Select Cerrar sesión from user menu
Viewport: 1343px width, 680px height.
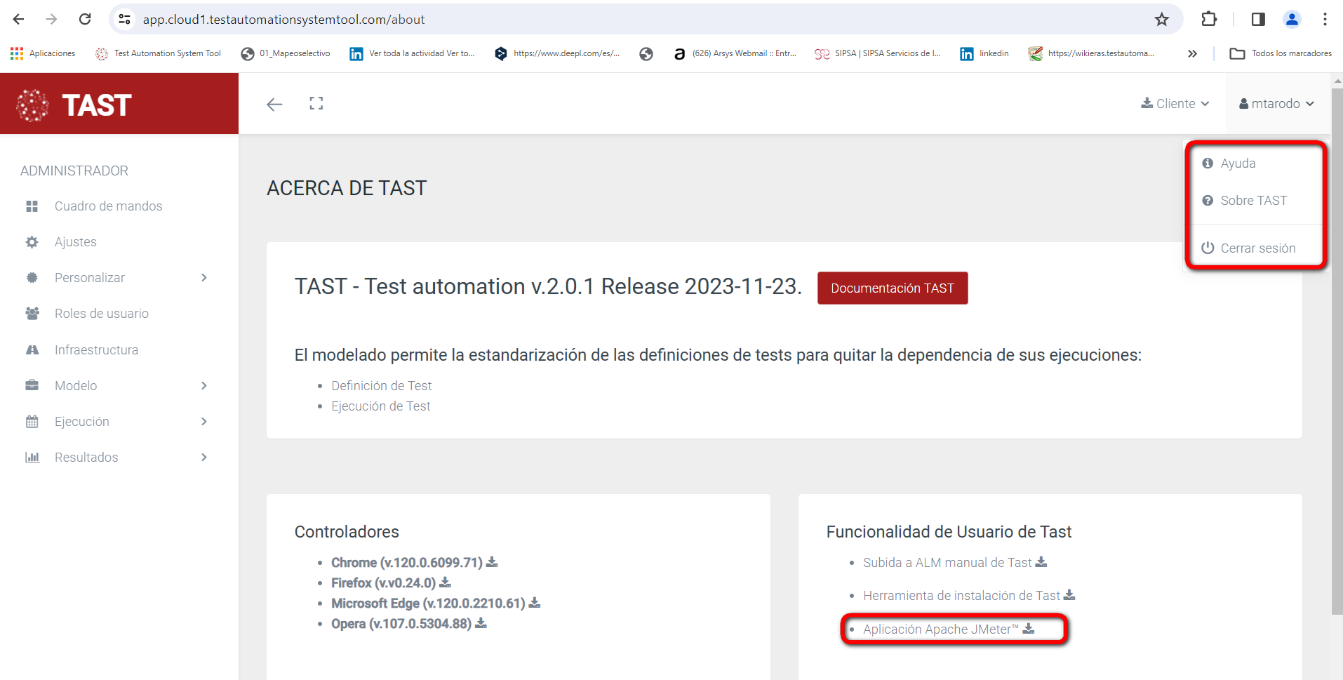(x=1257, y=248)
